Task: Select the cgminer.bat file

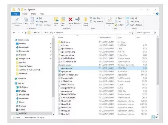Action: point(66,65)
